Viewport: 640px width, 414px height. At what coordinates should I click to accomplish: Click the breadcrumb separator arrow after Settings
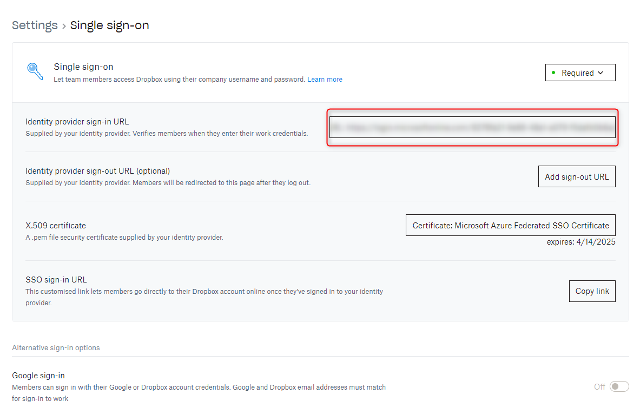tap(64, 25)
